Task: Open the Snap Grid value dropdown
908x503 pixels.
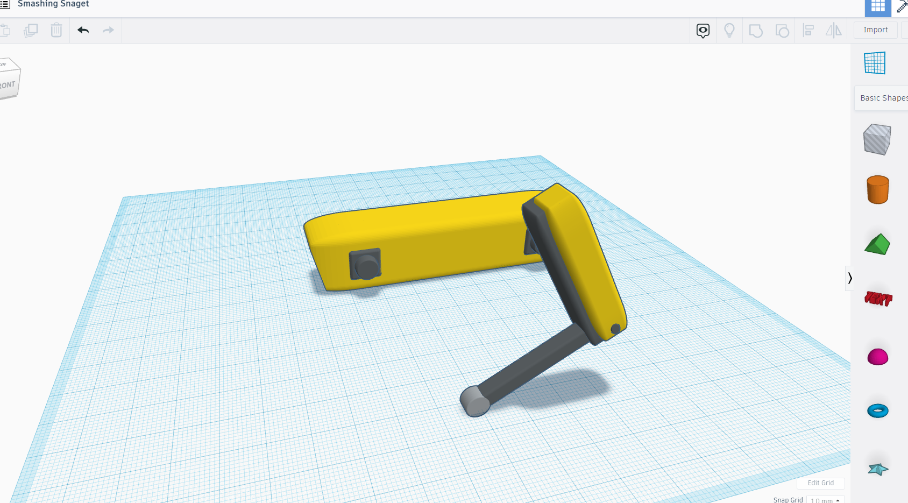Action: [825, 500]
